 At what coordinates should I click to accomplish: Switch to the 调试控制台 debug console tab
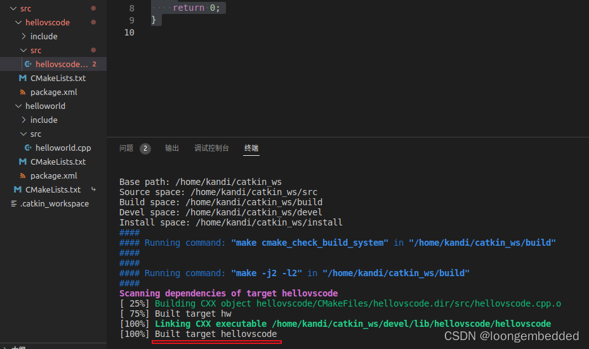click(x=211, y=148)
